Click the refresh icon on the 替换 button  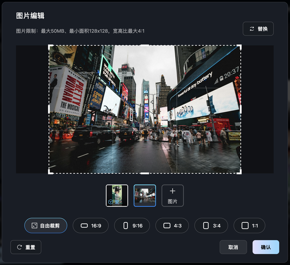(251, 29)
